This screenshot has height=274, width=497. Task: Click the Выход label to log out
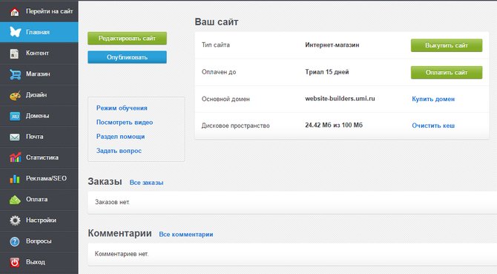36,262
